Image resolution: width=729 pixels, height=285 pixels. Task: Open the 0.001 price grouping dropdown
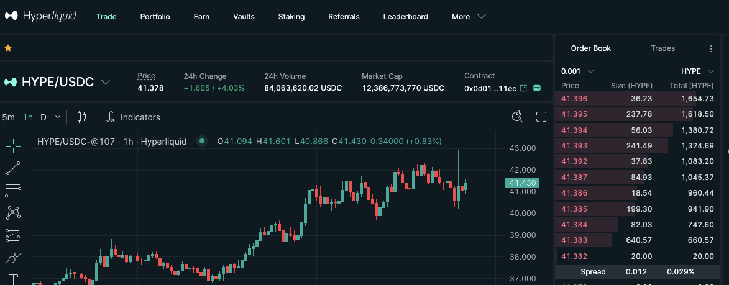(577, 71)
